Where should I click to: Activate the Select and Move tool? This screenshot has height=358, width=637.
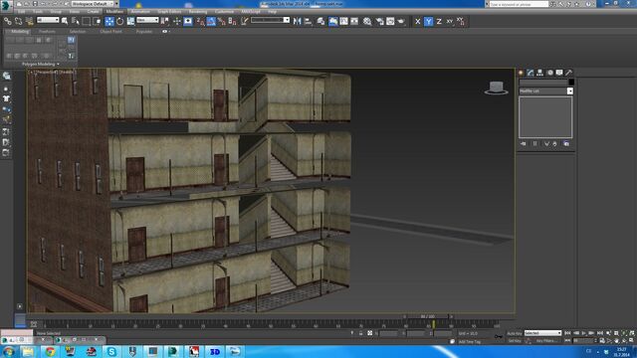pos(109,21)
